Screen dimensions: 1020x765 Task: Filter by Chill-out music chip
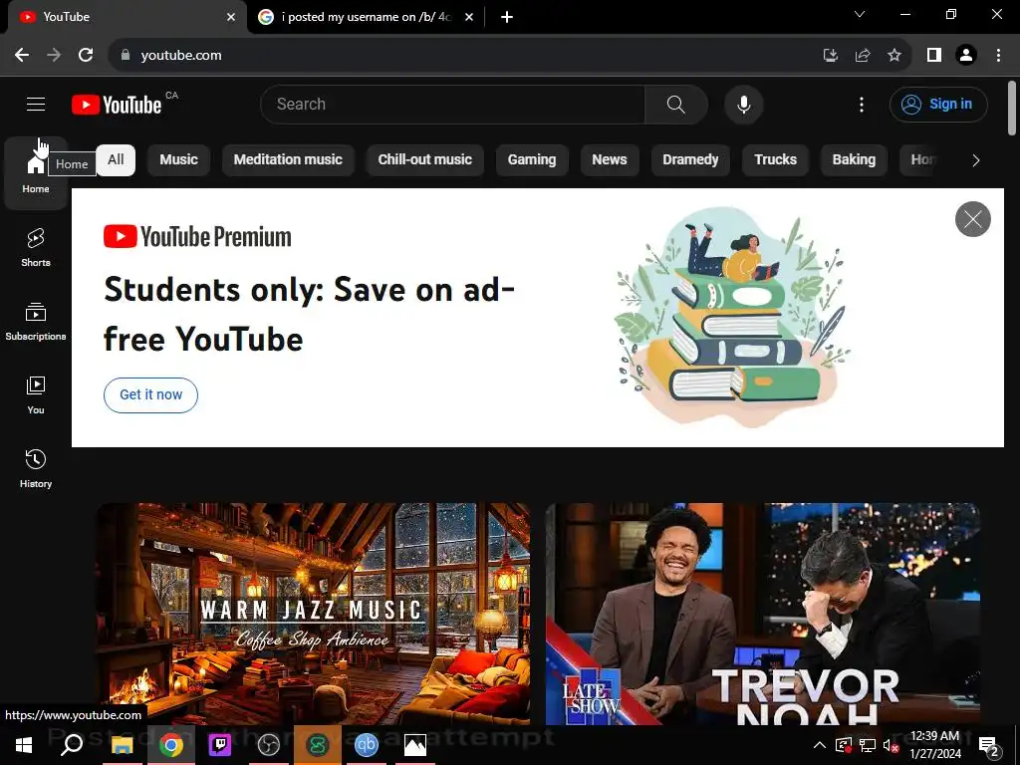424,160
